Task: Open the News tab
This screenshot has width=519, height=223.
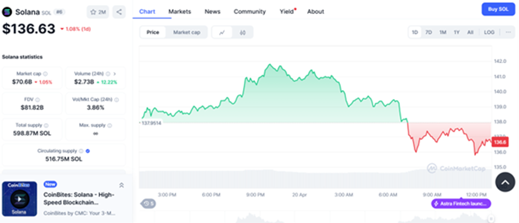Action: point(213,11)
